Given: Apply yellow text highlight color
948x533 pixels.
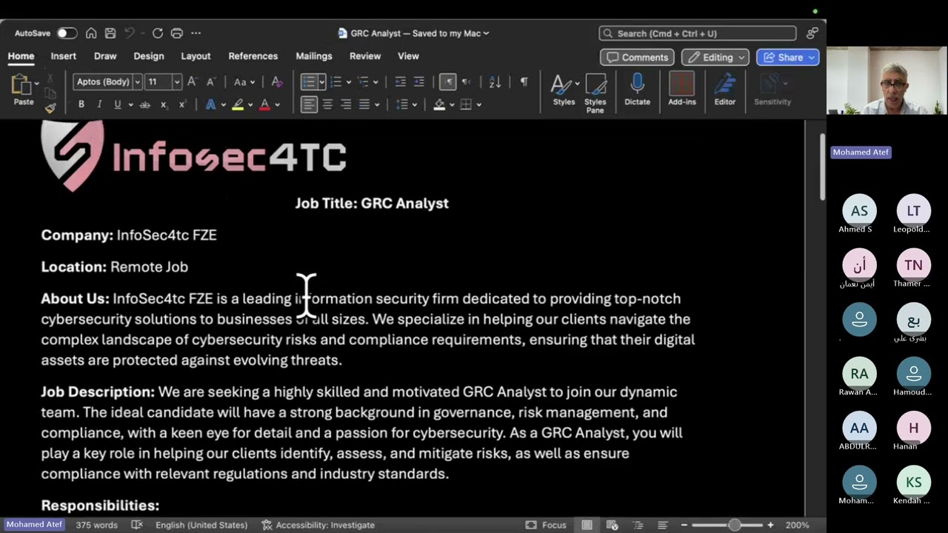Looking at the screenshot, I should (238, 105).
